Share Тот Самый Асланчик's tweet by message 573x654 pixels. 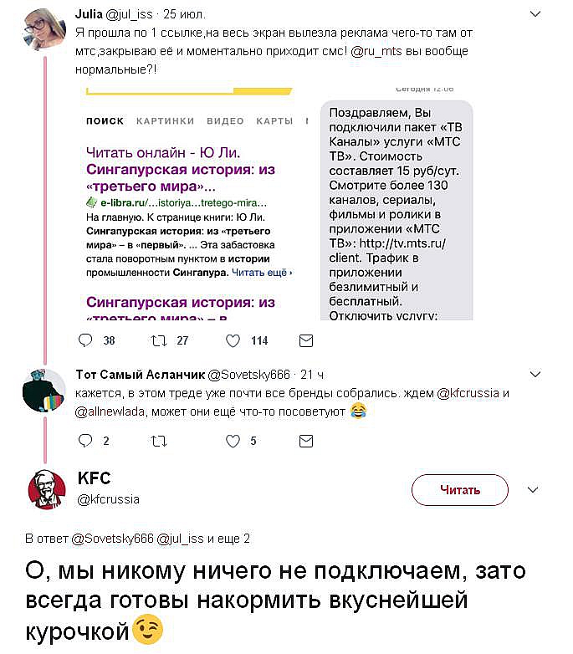pyautogui.click(x=306, y=442)
